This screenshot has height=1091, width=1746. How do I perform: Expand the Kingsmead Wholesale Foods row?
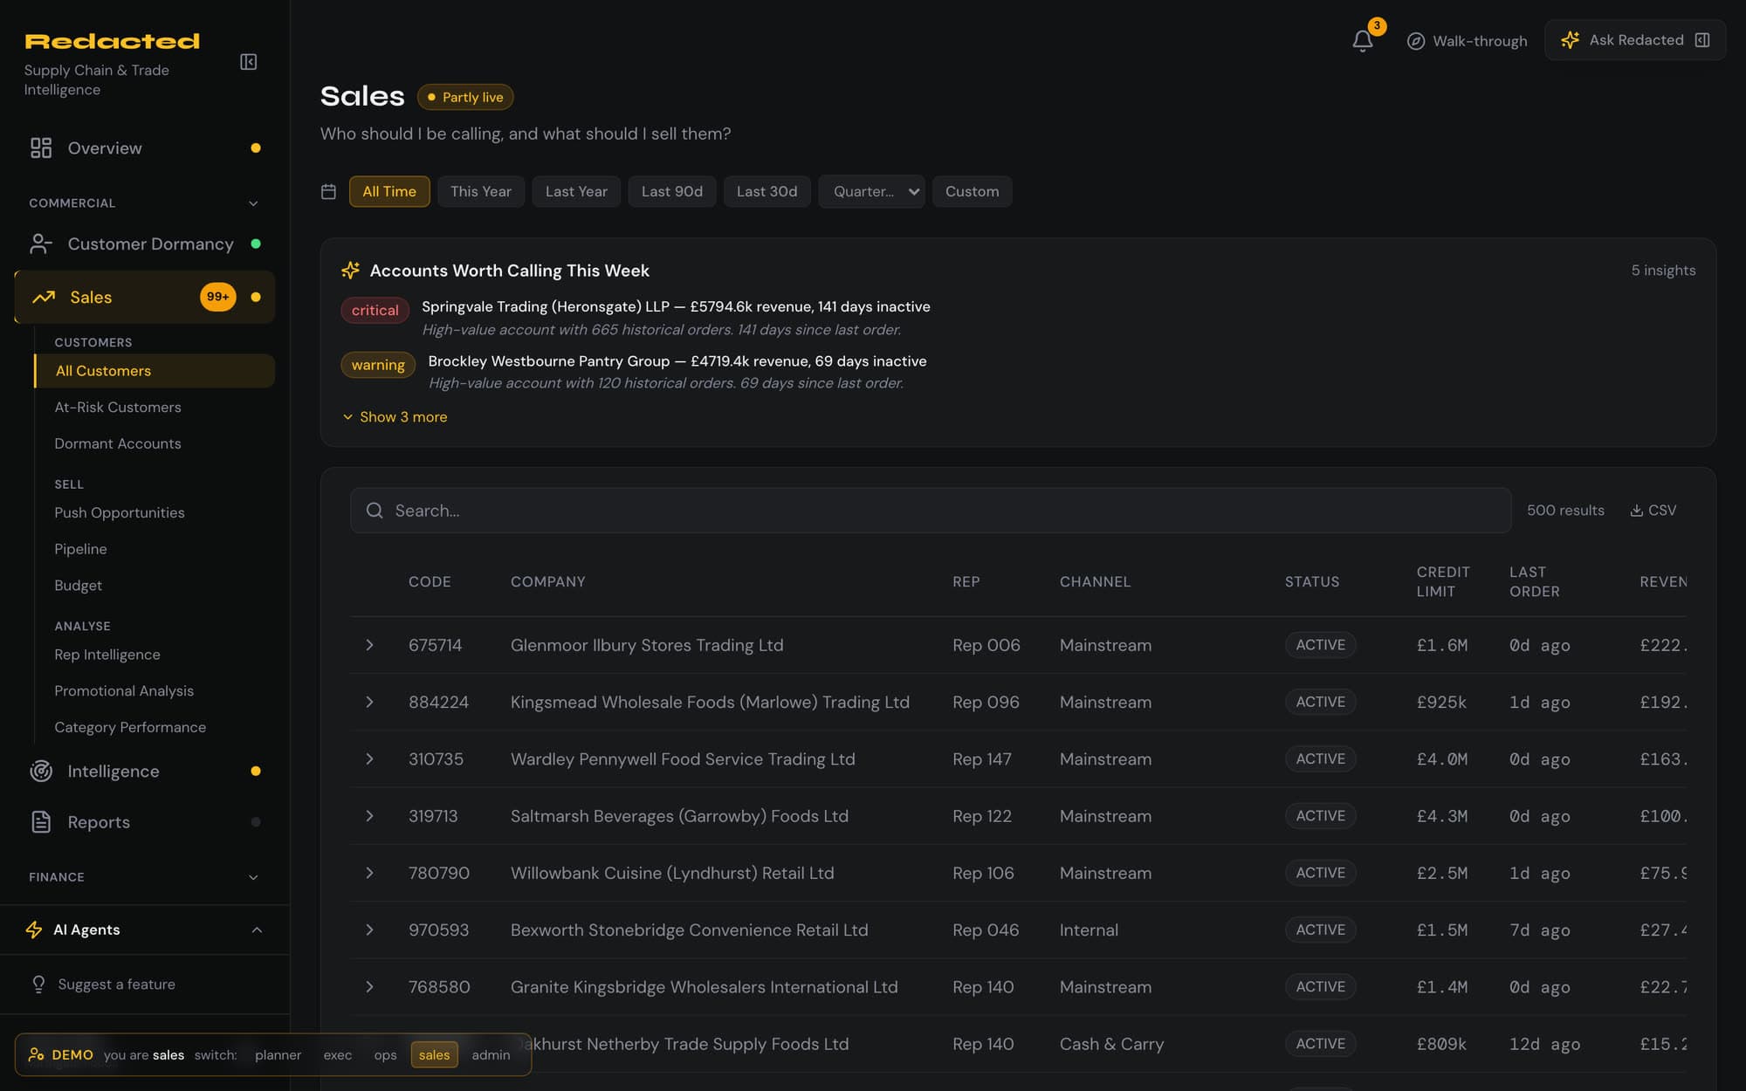369,702
